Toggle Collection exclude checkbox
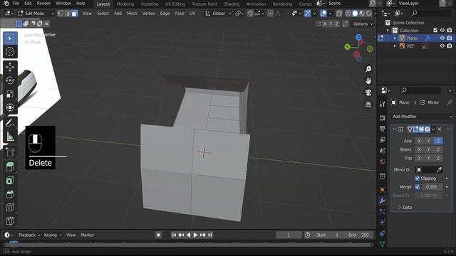The height and width of the screenshot is (256, 456). (435, 30)
